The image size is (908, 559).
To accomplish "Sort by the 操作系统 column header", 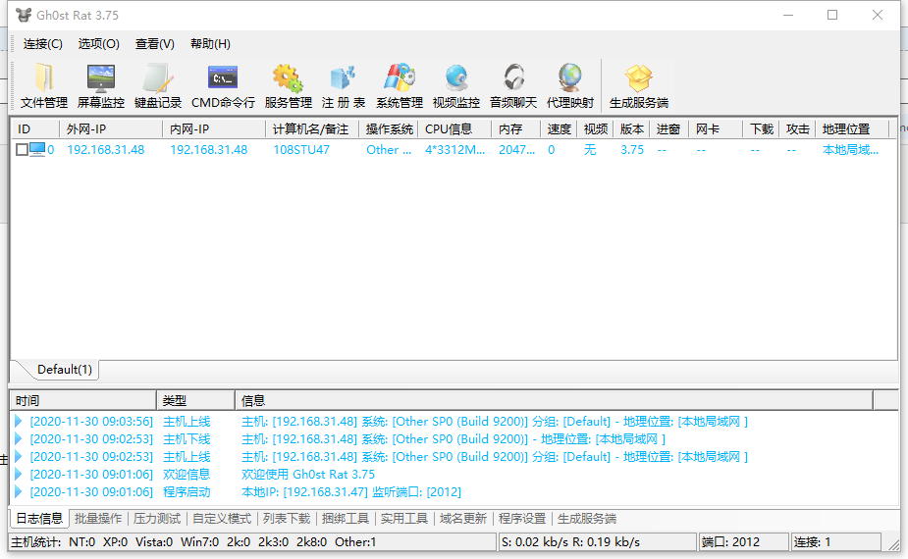I will [x=389, y=129].
